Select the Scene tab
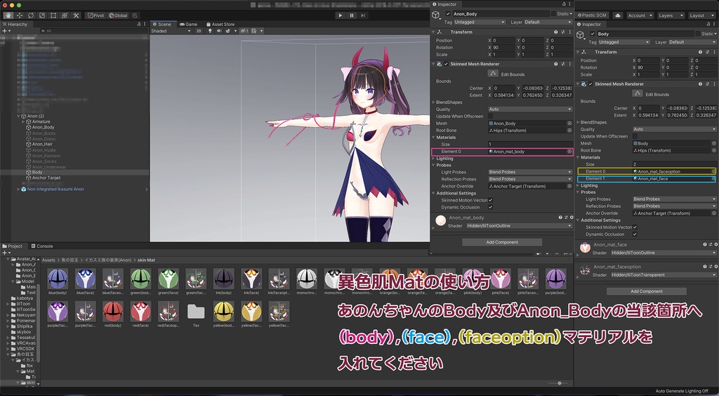Screen dimensions: 719x396 coord(162,25)
